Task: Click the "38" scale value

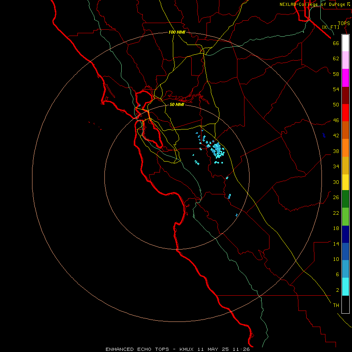Action: click(336, 151)
